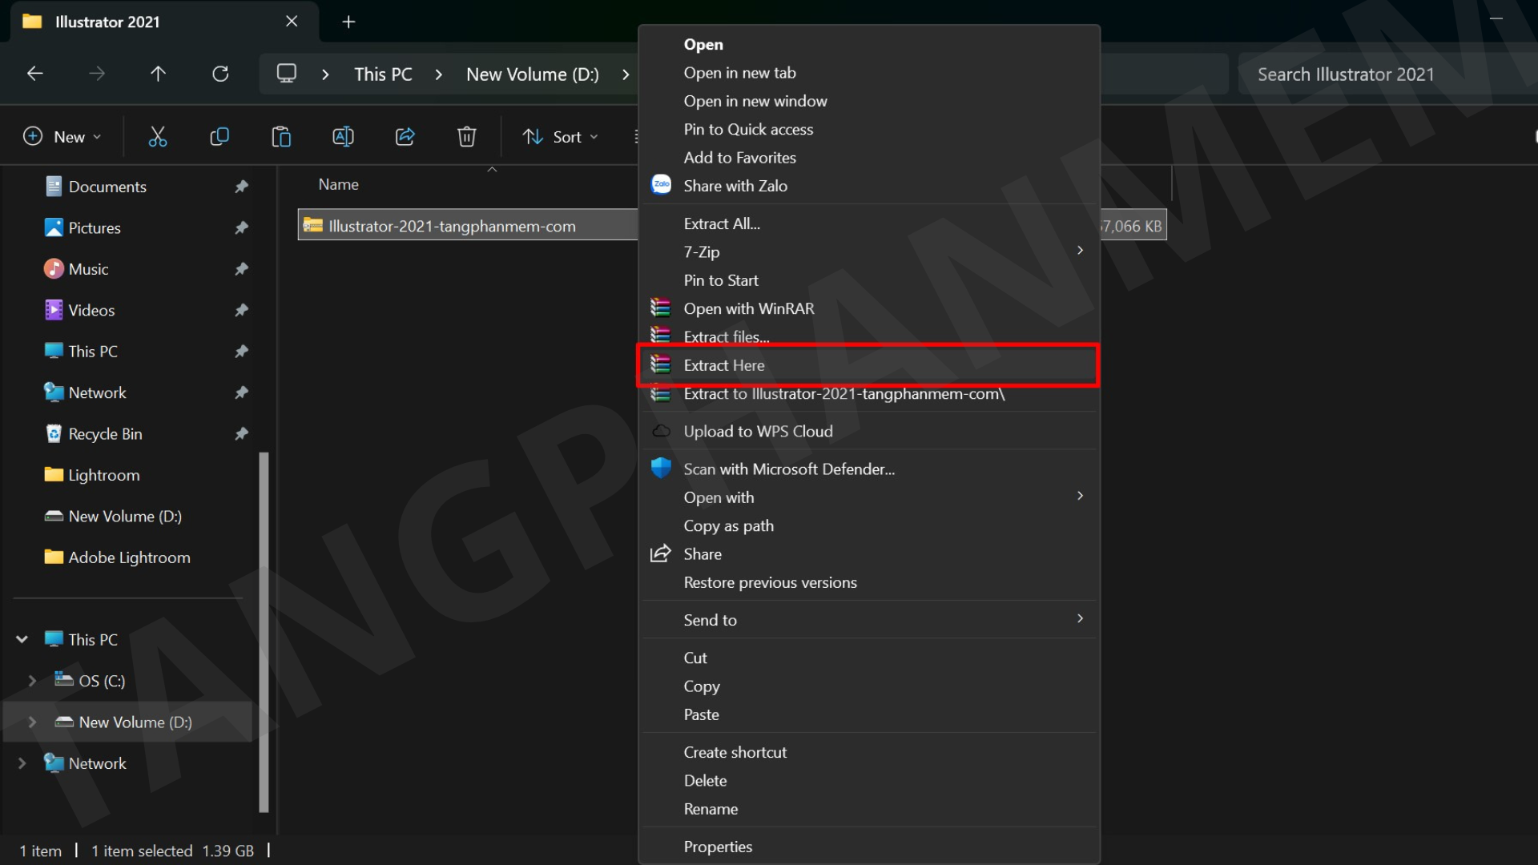Click the Defender shield icon
This screenshot has width=1538, height=865.
661,469
